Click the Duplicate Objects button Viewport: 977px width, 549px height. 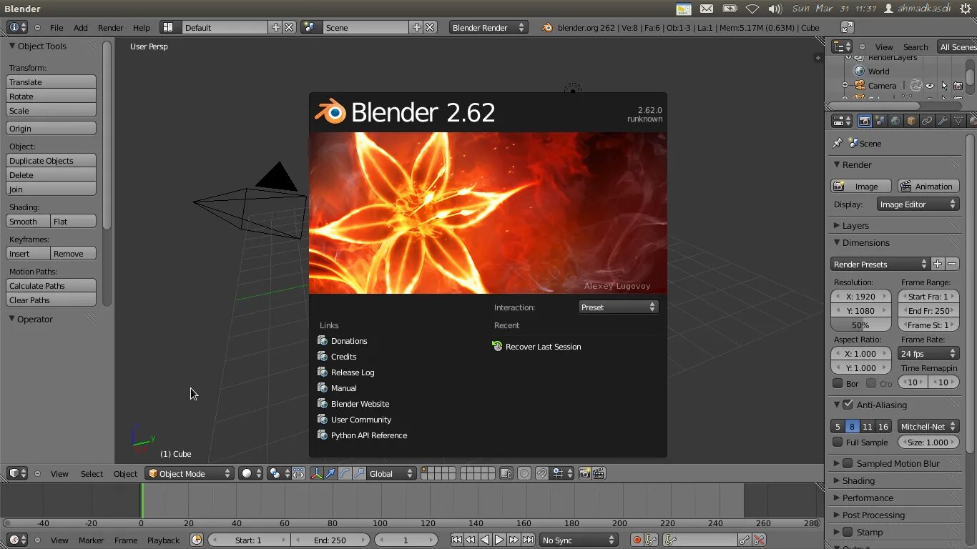coord(51,160)
